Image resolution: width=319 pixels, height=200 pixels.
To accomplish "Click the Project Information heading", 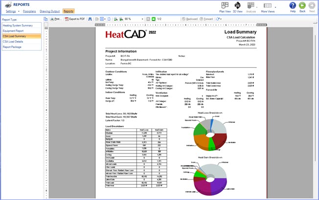I will click(x=121, y=51).
